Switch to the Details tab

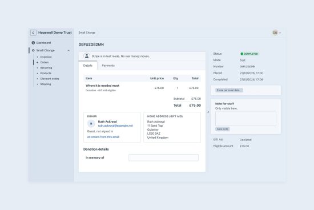click(x=88, y=66)
